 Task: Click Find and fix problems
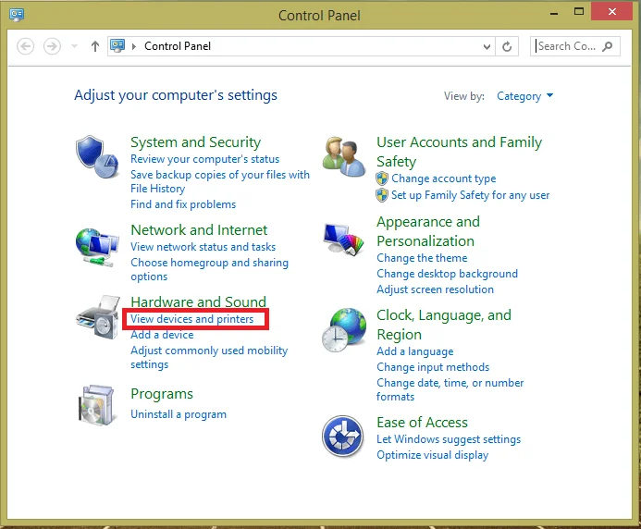[183, 204]
